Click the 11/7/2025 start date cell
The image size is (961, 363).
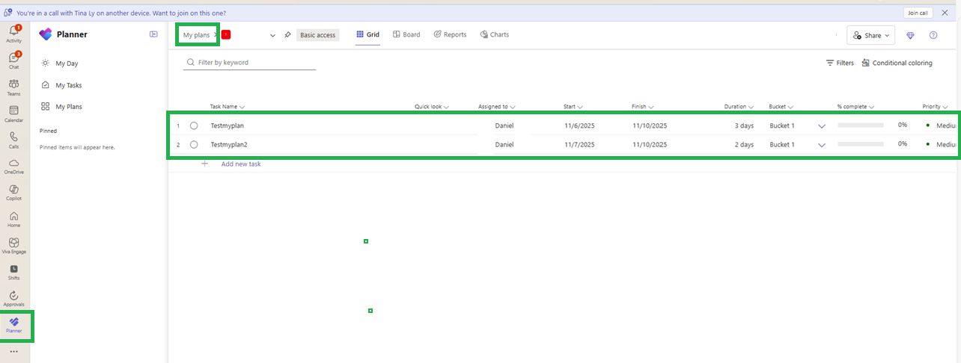click(579, 144)
